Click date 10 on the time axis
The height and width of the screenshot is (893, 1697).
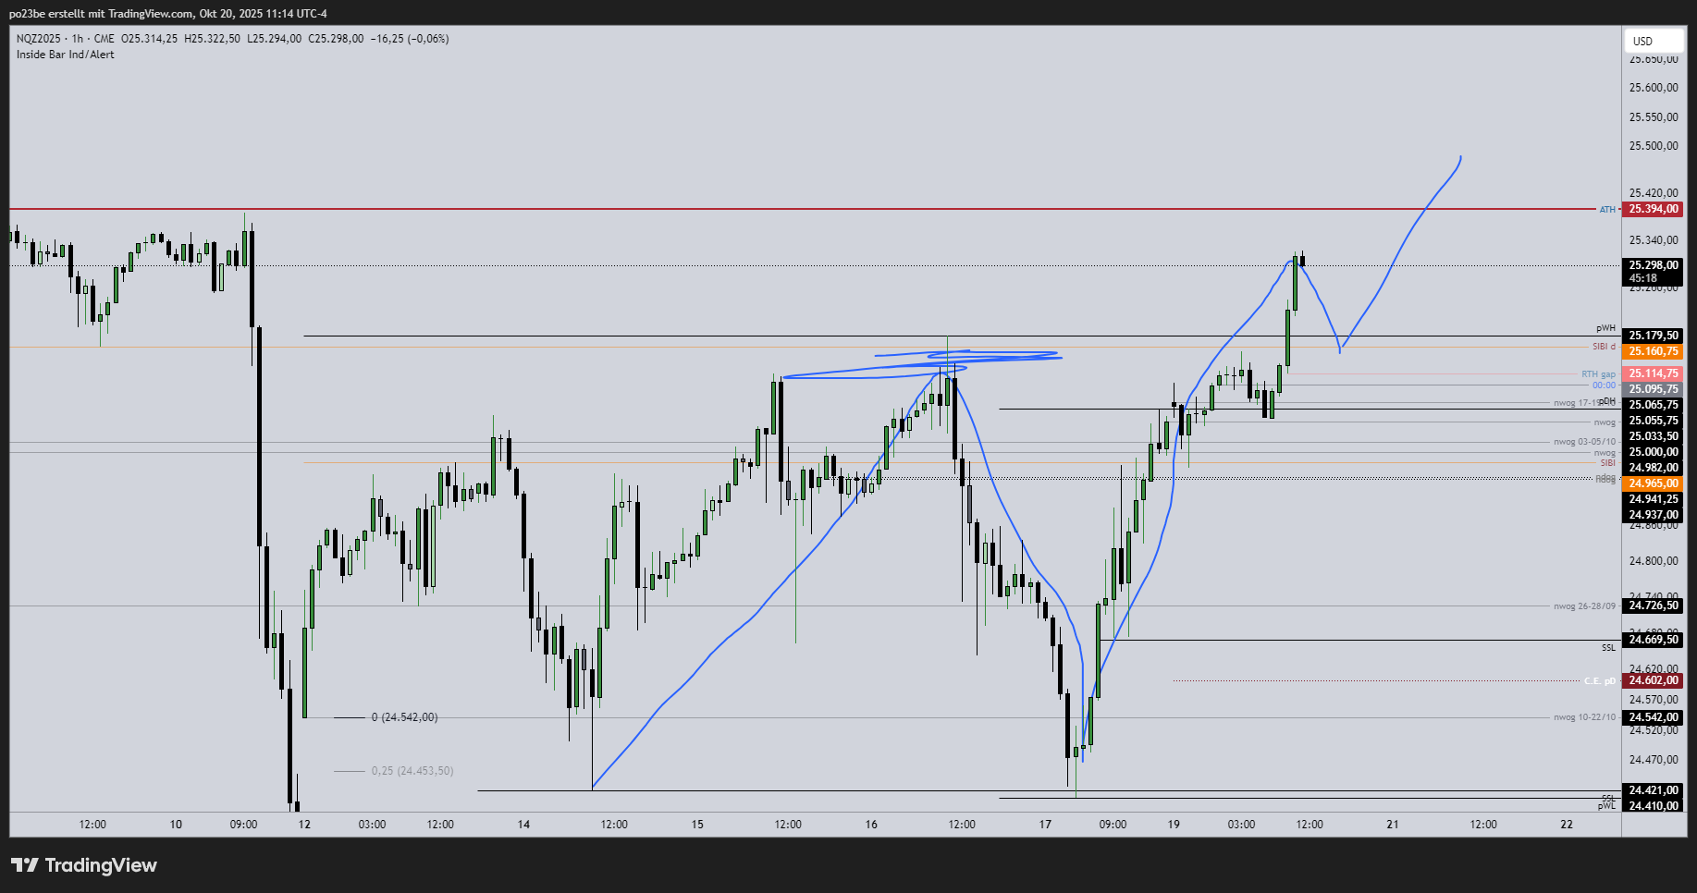pos(176,825)
